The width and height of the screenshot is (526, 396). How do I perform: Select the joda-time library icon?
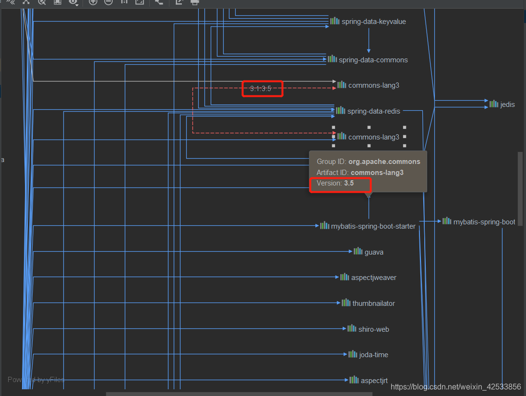pos(353,354)
